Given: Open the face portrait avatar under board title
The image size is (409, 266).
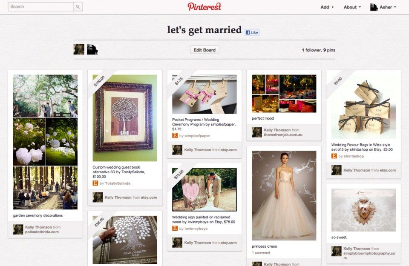Looking at the screenshot, I should 79,49.
